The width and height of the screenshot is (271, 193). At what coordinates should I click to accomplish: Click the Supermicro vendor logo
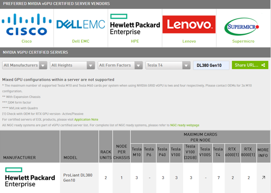241,27
